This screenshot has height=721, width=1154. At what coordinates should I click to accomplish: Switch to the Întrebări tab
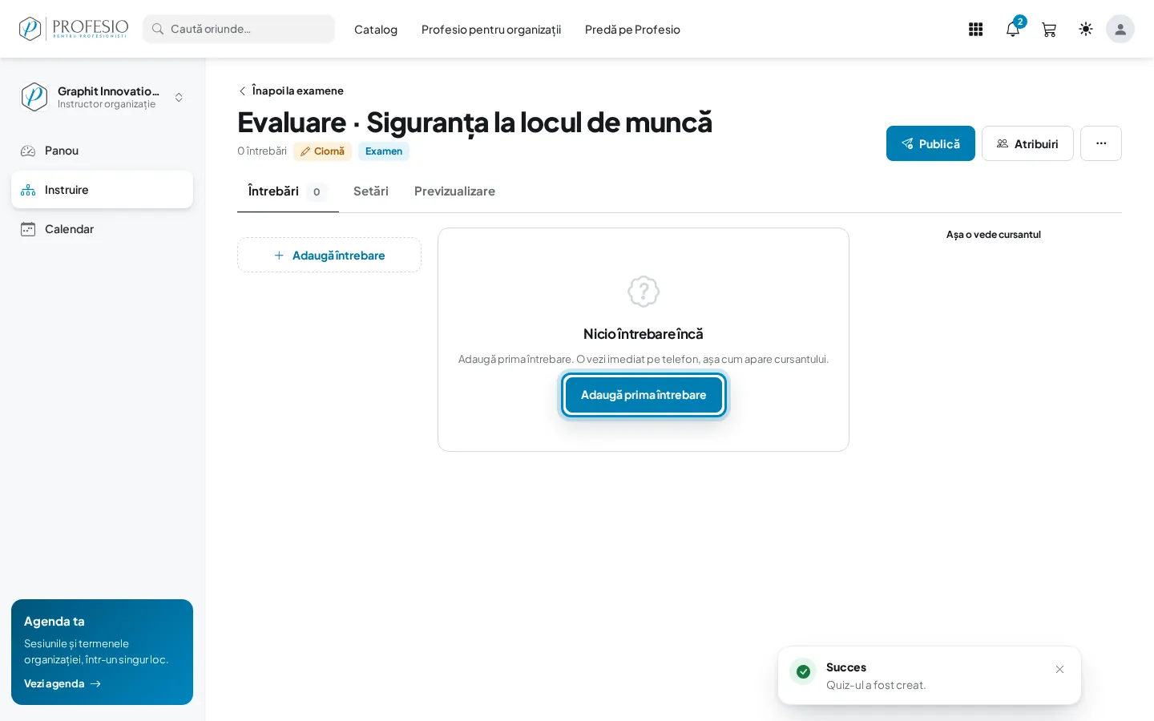pyautogui.click(x=288, y=191)
